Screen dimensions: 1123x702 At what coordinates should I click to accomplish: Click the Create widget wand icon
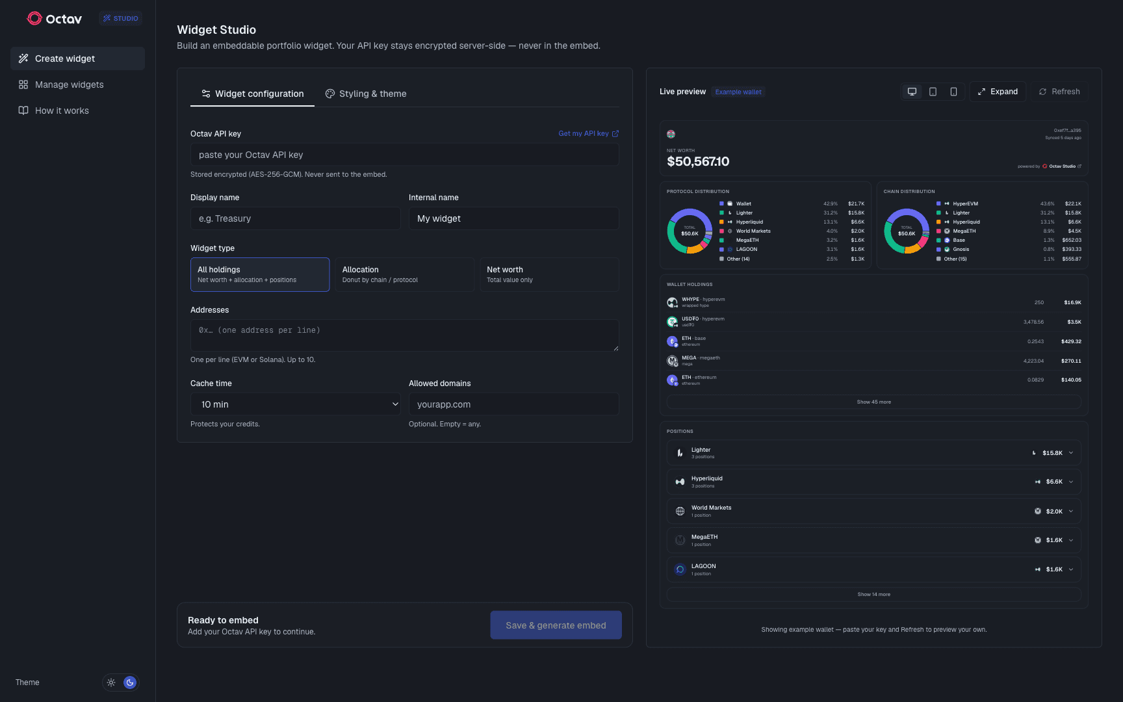pyautogui.click(x=23, y=58)
